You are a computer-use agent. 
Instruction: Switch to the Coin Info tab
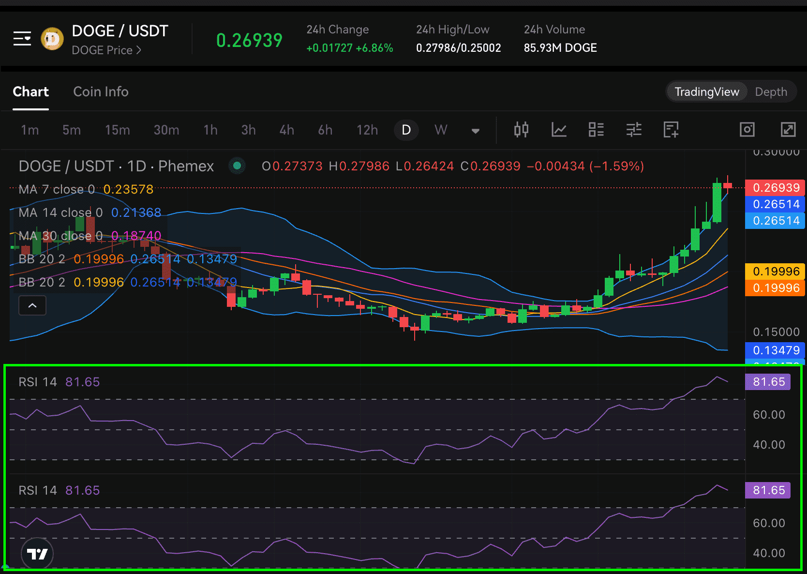pos(101,92)
